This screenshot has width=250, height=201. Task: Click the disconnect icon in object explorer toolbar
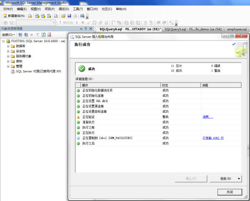tap(26, 35)
